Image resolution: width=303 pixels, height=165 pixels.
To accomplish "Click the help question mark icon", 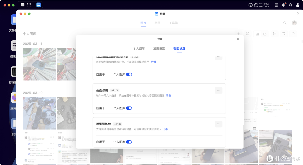I will click(x=298, y=14).
